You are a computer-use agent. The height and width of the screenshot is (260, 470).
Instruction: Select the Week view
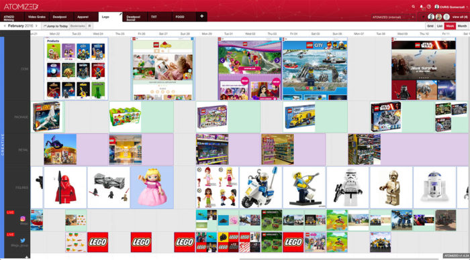click(450, 26)
